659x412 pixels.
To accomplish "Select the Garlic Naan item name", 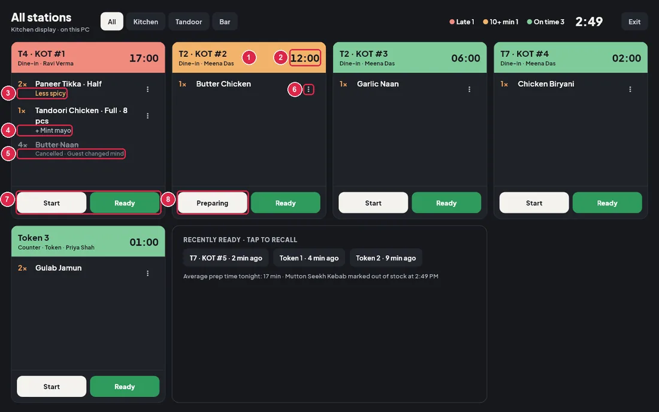I will pyautogui.click(x=378, y=84).
